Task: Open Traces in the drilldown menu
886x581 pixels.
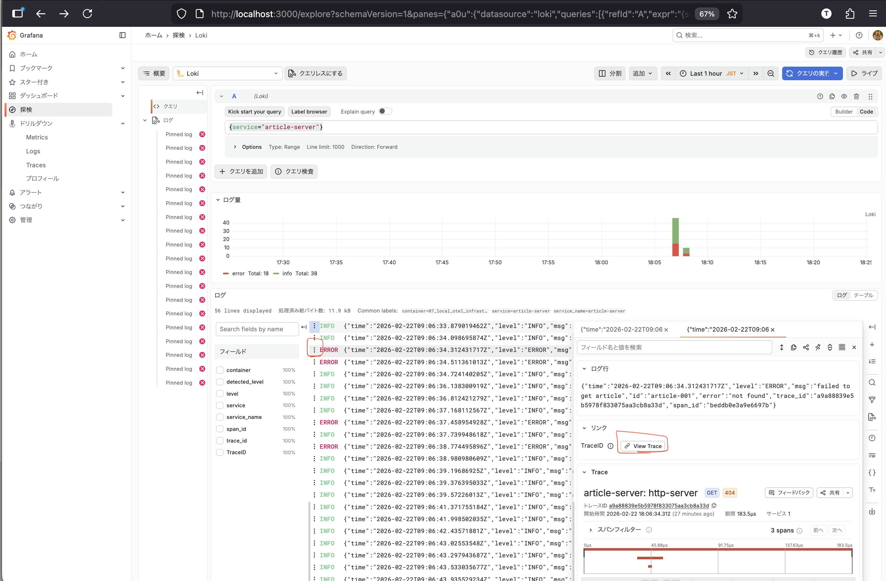Action: [x=36, y=165]
